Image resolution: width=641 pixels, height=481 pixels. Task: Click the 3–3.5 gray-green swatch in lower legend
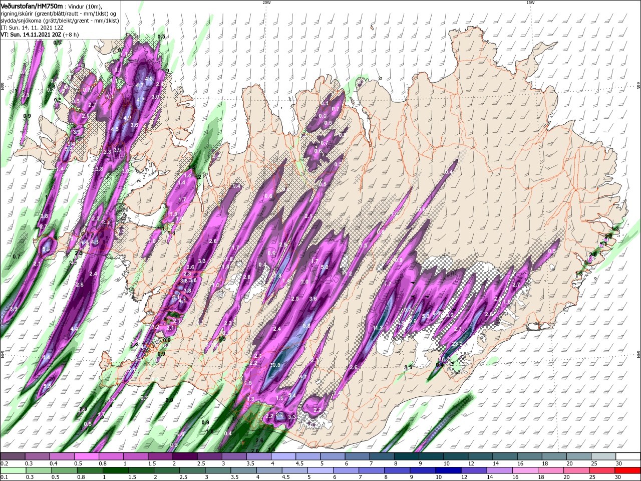tap(218, 470)
